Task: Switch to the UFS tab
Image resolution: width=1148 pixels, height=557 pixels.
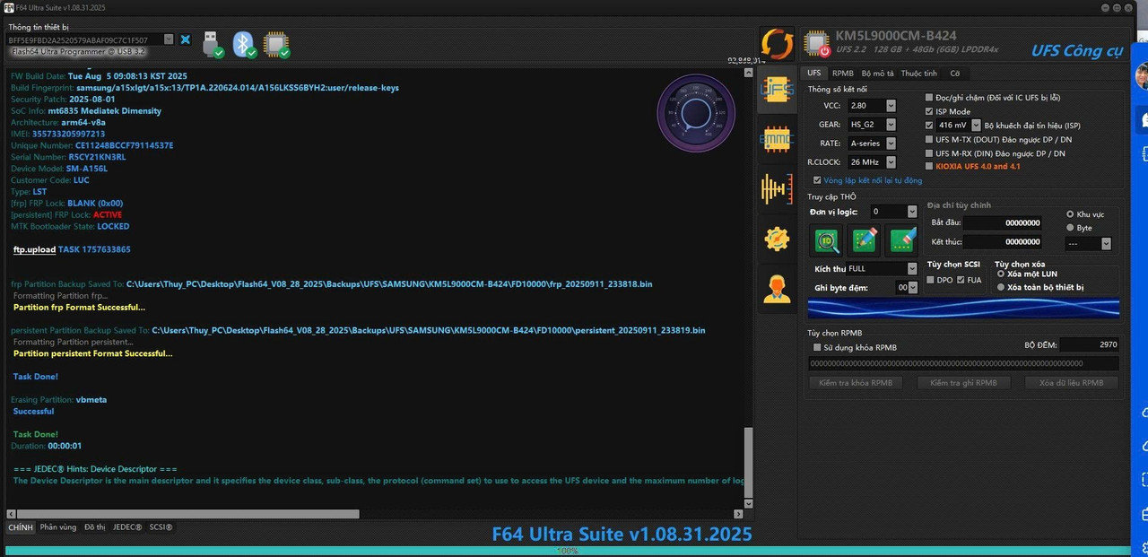Action: [x=813, y=74]
